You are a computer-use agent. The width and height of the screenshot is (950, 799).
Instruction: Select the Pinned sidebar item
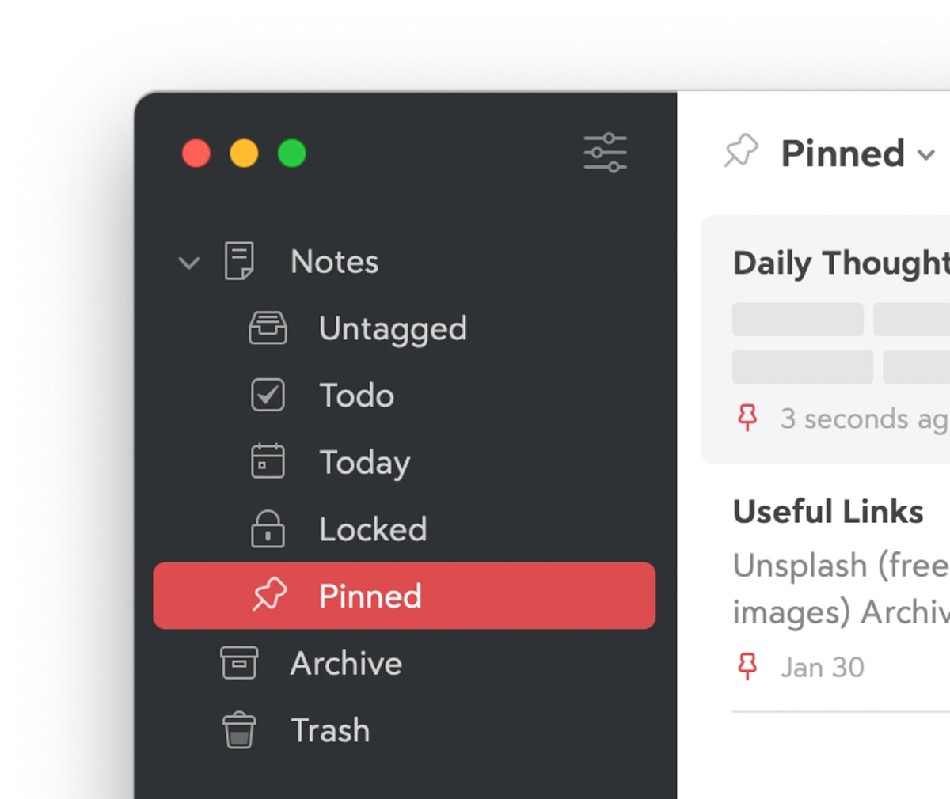pyautogui.click(x=404, y=596)
